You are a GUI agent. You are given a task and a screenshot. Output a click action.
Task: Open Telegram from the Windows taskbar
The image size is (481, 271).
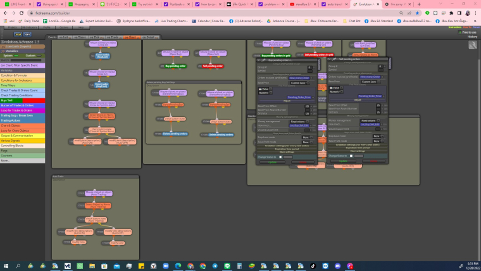[215, 266]
